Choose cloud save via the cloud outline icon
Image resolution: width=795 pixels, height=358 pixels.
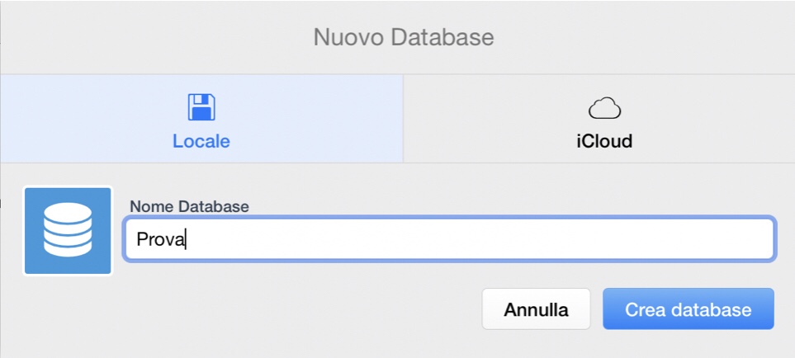[604, 108]
